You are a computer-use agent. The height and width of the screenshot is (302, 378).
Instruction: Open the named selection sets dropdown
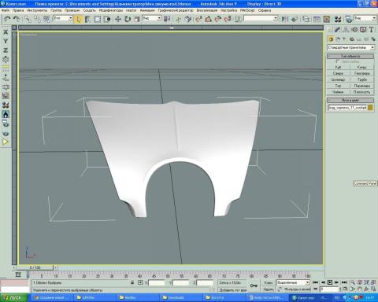click(x=261, y=18)
